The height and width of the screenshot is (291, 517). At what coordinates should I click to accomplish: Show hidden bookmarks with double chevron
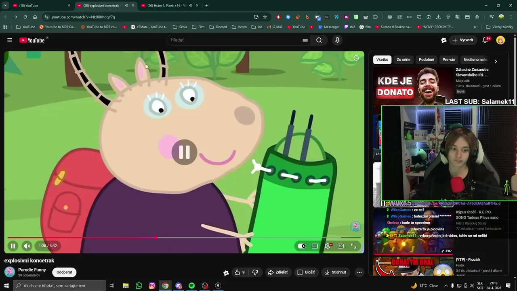(475, 27)
